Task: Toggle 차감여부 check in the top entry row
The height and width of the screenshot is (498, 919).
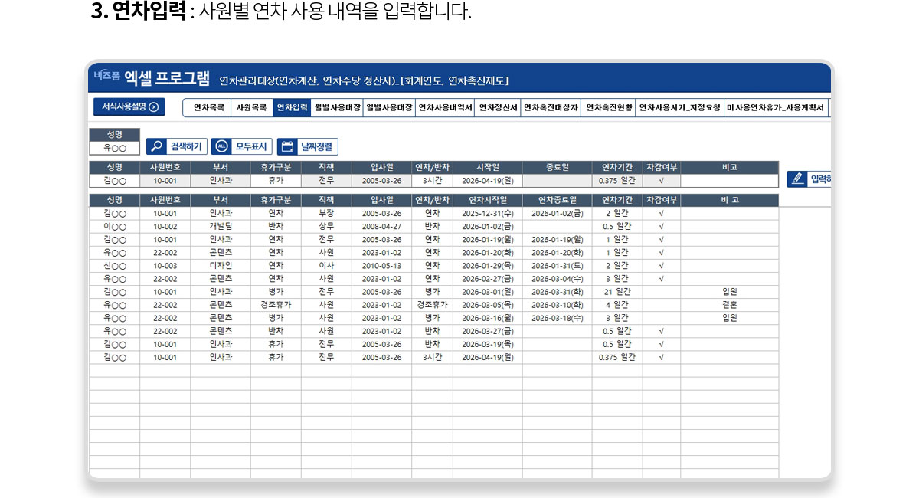Action: tap(661, 181)
